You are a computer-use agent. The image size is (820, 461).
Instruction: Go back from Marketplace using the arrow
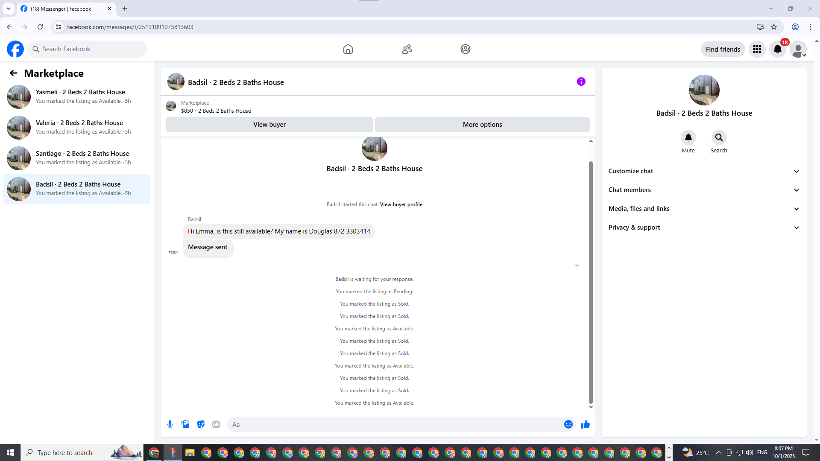(14, 73)
